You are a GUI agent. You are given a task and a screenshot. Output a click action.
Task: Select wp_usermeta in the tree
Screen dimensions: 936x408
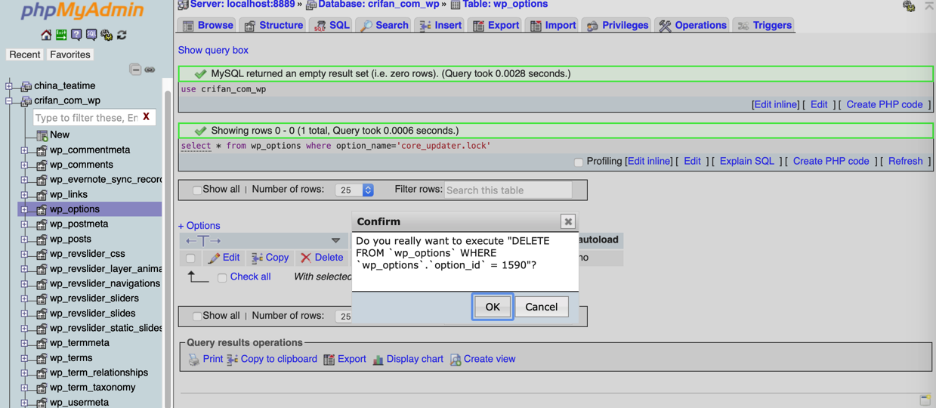79,402
